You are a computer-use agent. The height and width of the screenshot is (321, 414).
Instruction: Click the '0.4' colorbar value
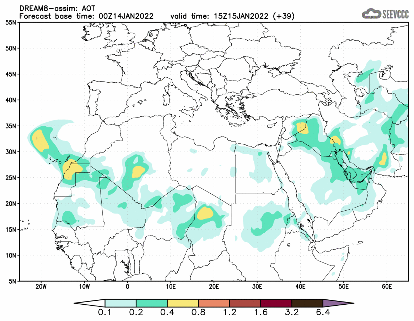(167, 312)
